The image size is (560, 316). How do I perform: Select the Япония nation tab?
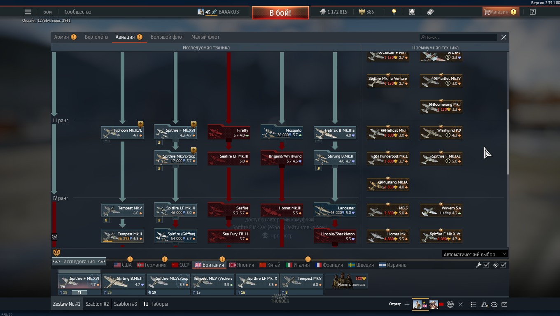coord(241,265)
